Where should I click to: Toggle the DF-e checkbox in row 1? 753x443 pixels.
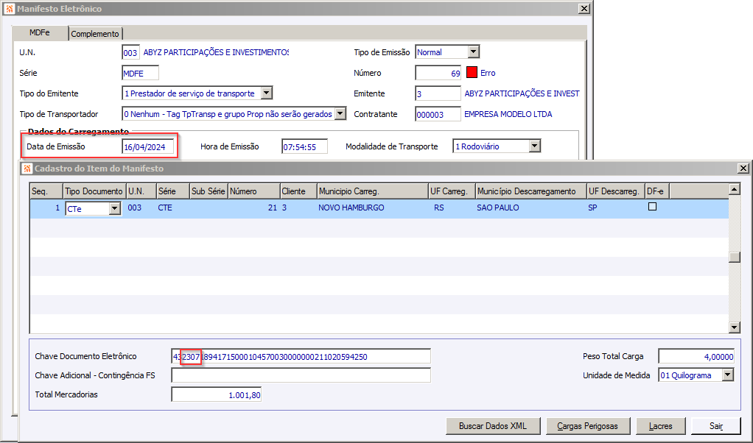click(x=652, y=207)
